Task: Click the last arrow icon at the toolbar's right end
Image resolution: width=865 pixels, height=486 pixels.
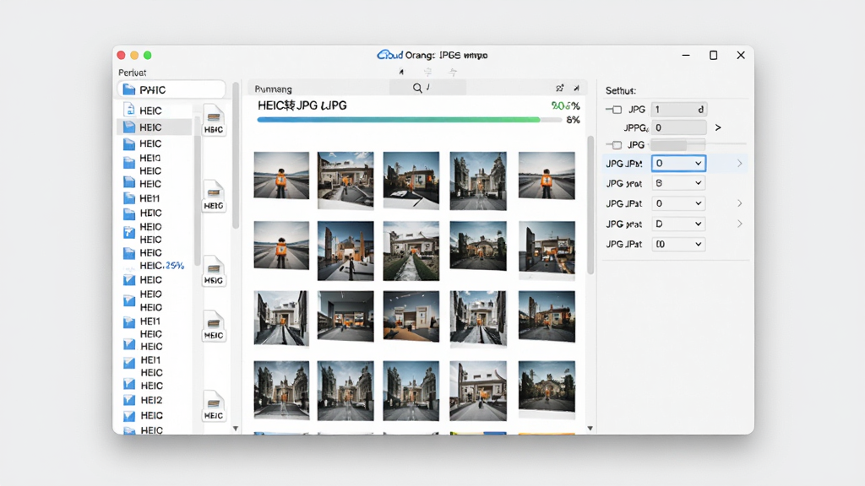Action: 576,88
